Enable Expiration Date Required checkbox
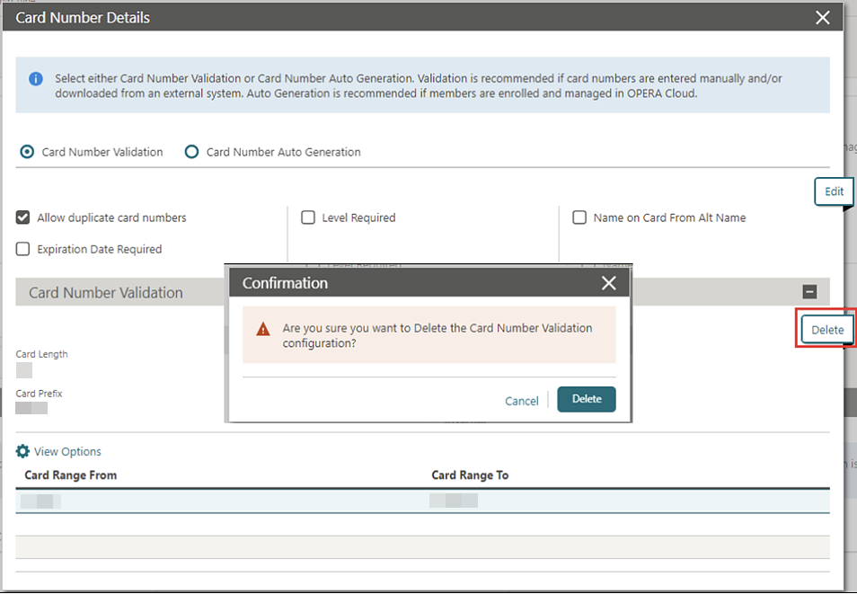857x594 pixels. 22,249
